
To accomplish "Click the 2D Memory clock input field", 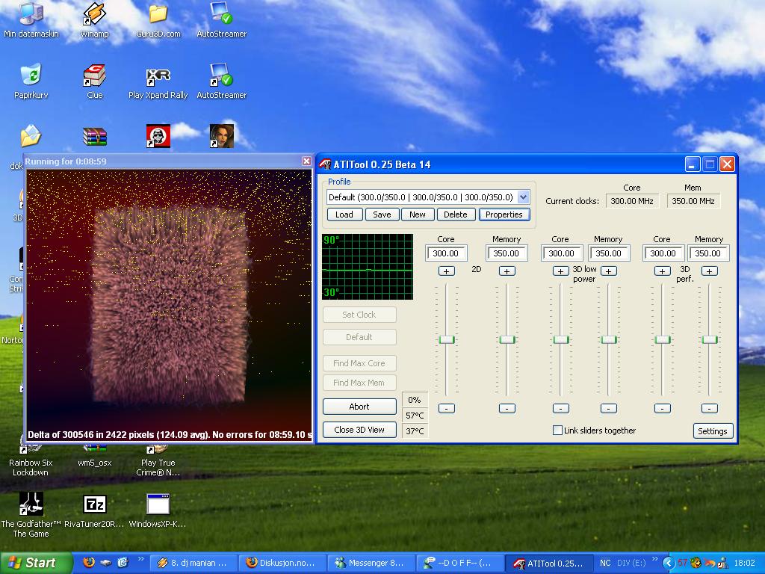I will 507,253.
